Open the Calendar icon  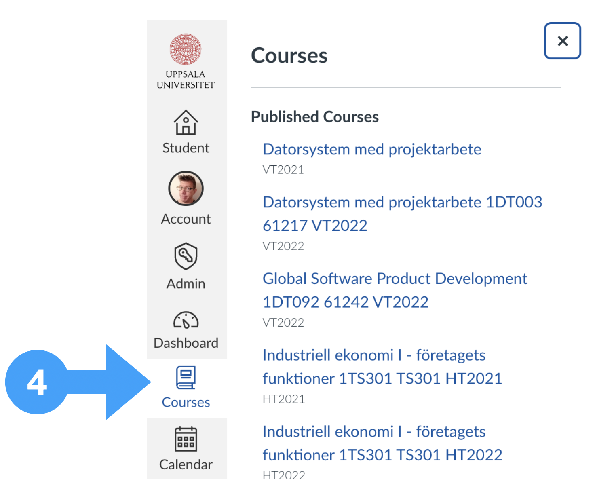click(x=186, y=439)
